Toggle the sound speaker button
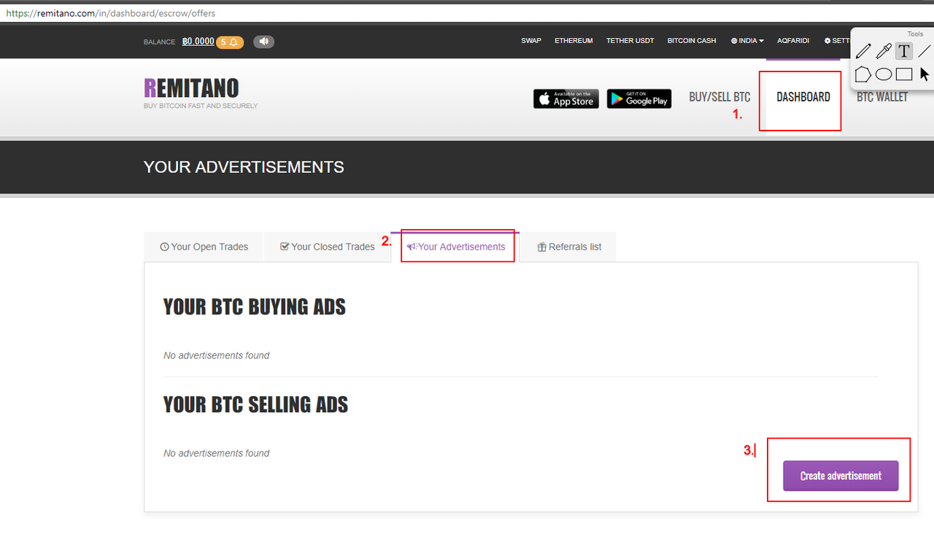Image resolution: width=934 pixels, height=545 pixels. click(263, 42)
